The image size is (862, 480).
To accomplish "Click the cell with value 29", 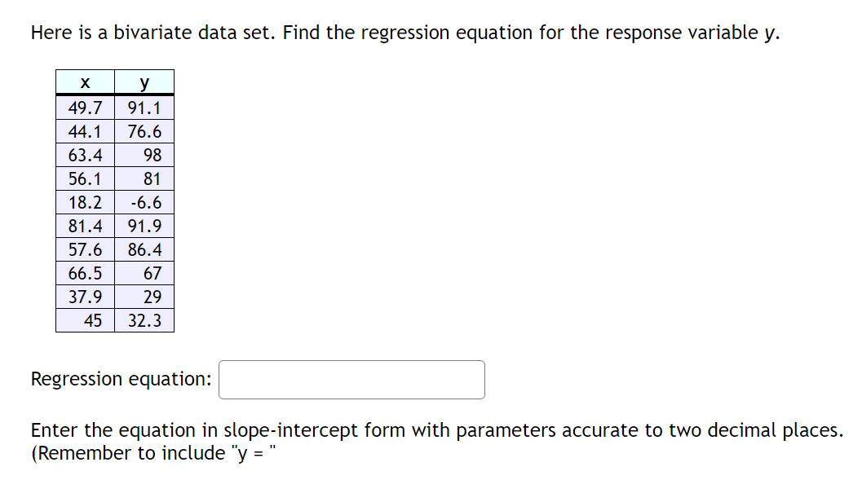I will (151, 297).
